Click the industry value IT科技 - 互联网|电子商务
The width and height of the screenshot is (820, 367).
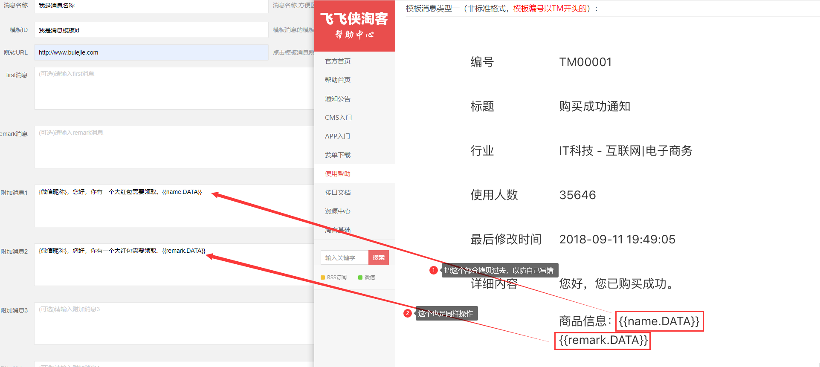pyautogui.click(x=626, y=151)
